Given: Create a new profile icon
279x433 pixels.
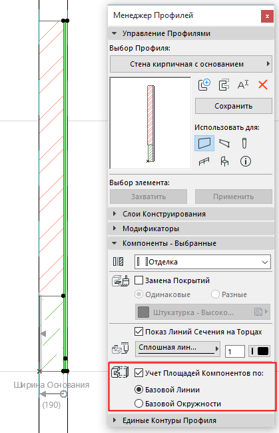Looking at the screenshot, I should [204, 85].
